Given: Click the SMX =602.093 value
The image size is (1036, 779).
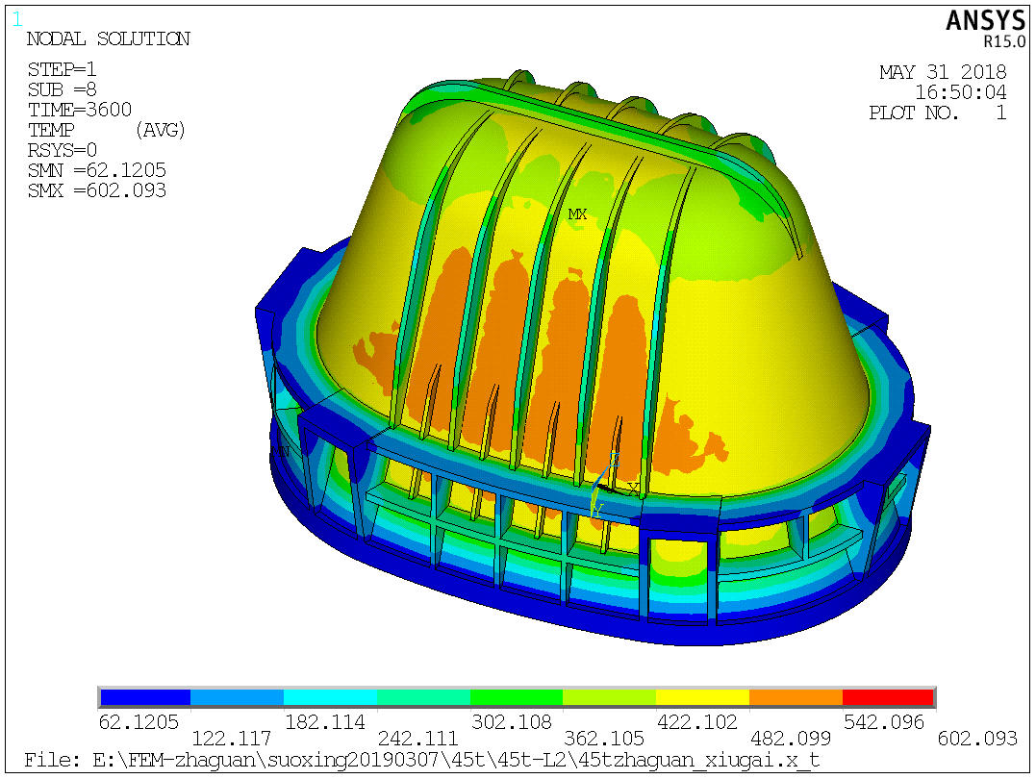Looking at the screenshot, I should 97,190.
